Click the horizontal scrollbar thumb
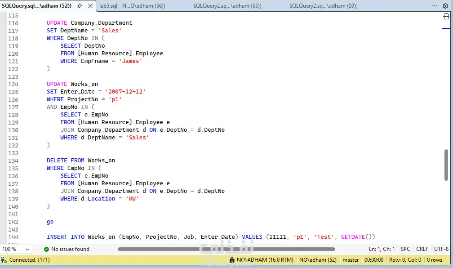 click(226, 249)
